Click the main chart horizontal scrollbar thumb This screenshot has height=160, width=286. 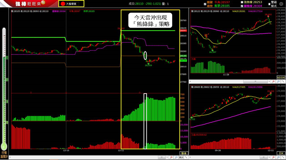click(162, 157)
